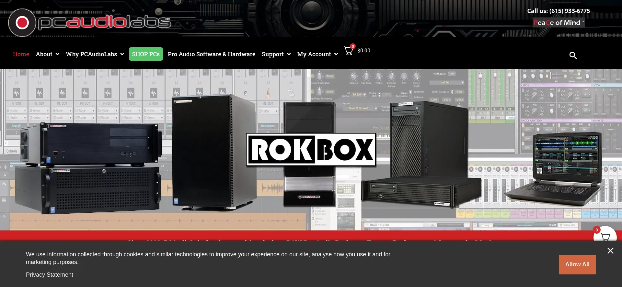Open Pro Audio Software & Hardware
Viewport: 622px width, 287px height.
pos(212,54)
